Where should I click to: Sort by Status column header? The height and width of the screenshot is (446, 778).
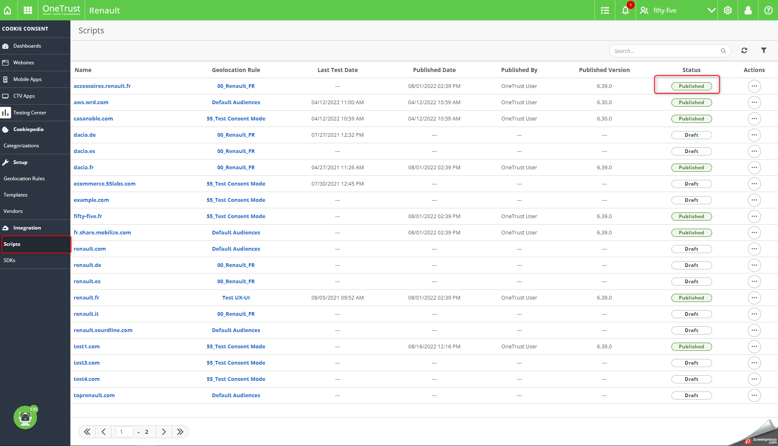(691, 70)
